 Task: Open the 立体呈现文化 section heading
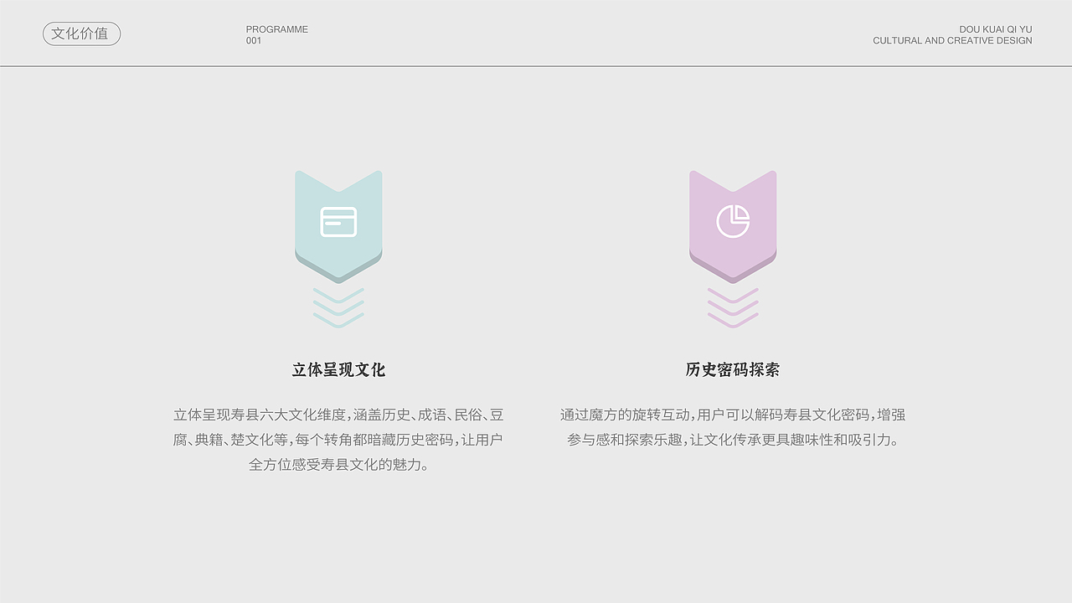click(x=338, y=368)
